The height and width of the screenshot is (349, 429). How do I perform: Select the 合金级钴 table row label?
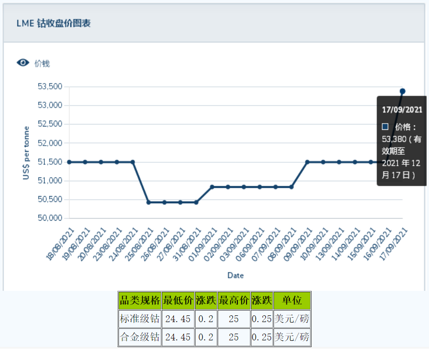coord(140,337)
